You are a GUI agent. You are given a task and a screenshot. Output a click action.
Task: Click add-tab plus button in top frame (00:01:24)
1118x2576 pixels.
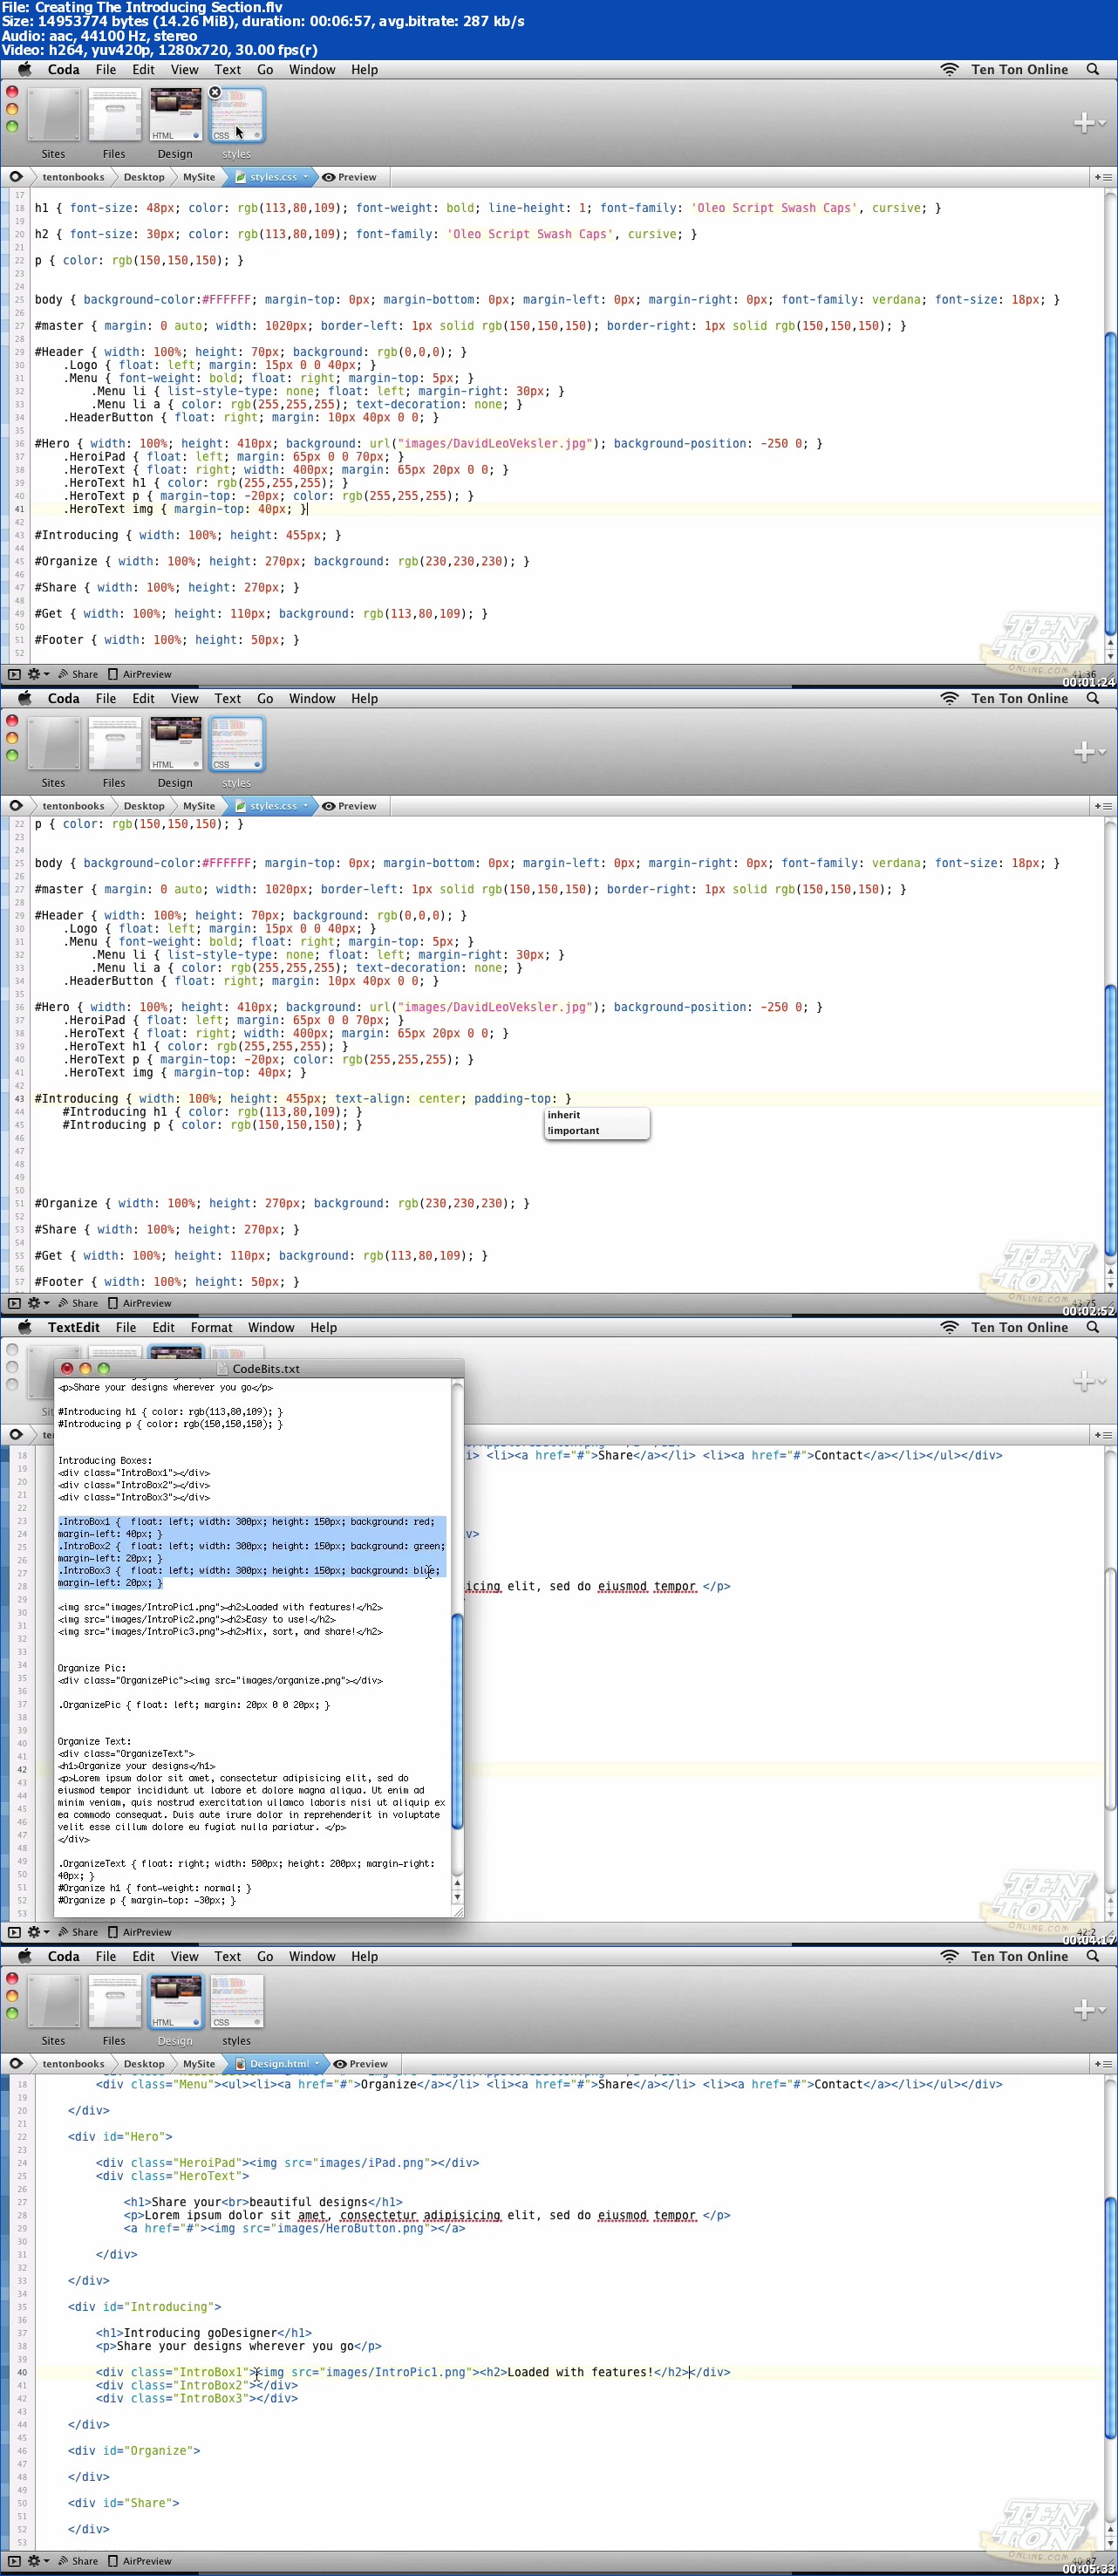coord(1083,122)
